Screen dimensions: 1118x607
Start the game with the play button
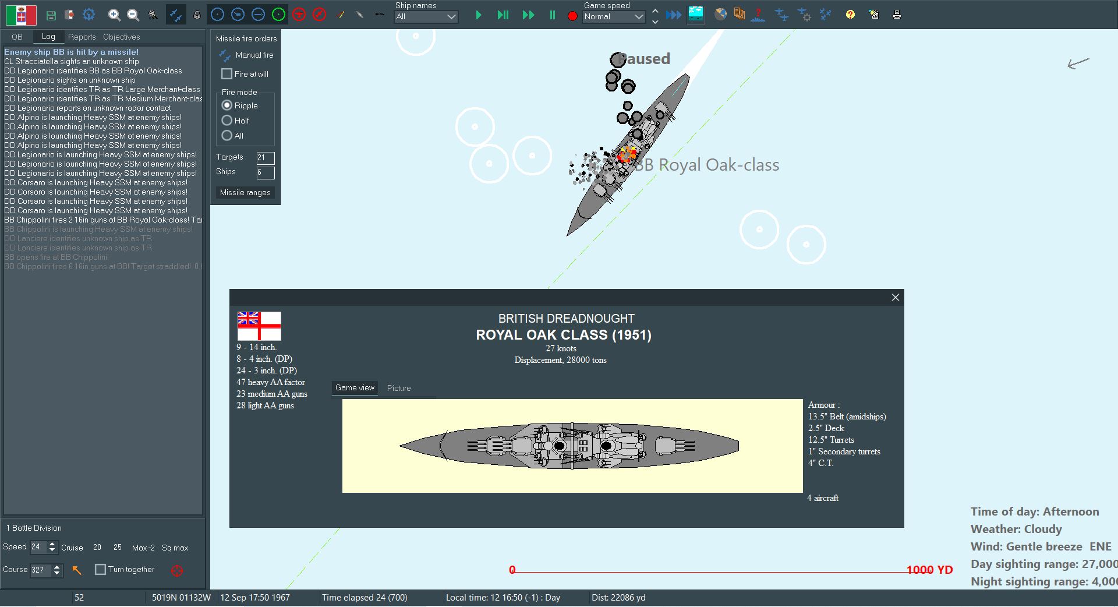coord(479,16)
